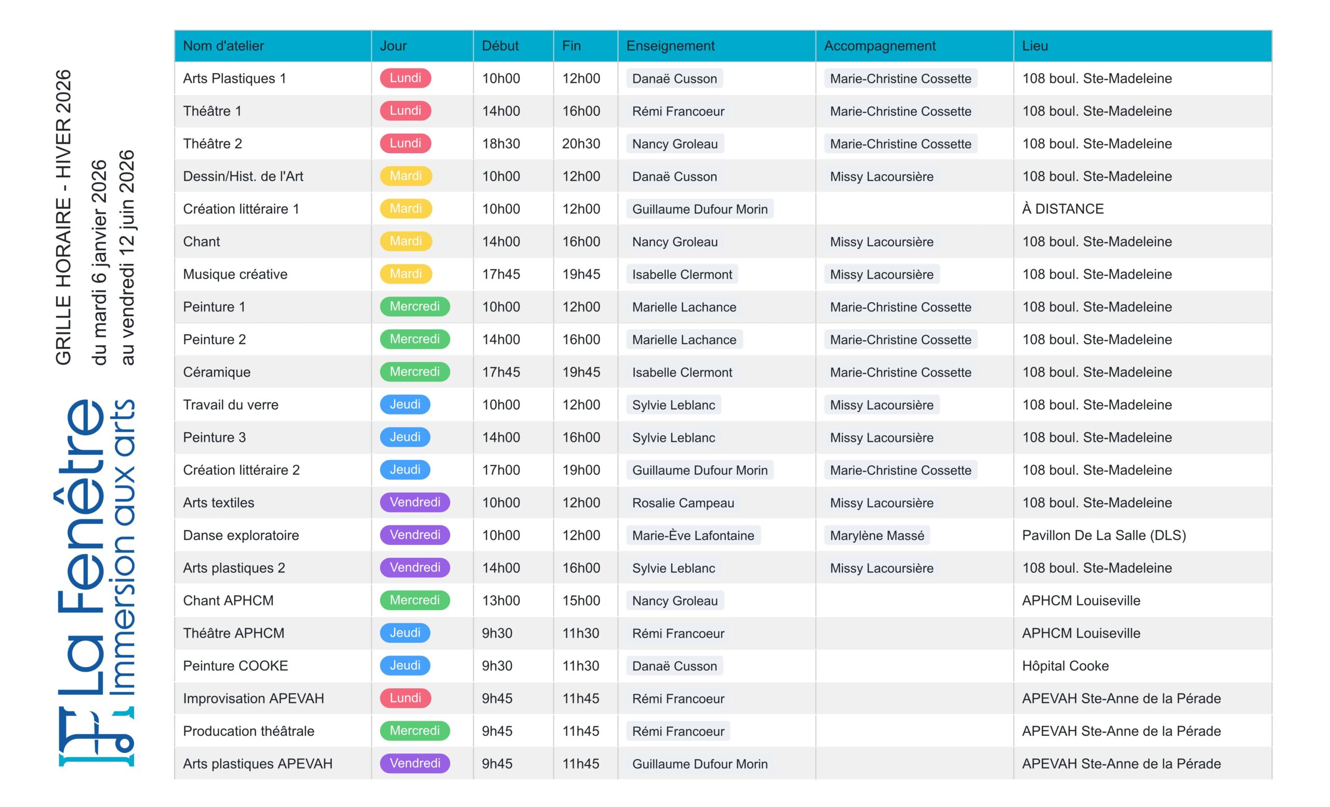Click Marie-Ève Lafontaine teacher tag
1330x807 pixels.
tap(693, 535)
